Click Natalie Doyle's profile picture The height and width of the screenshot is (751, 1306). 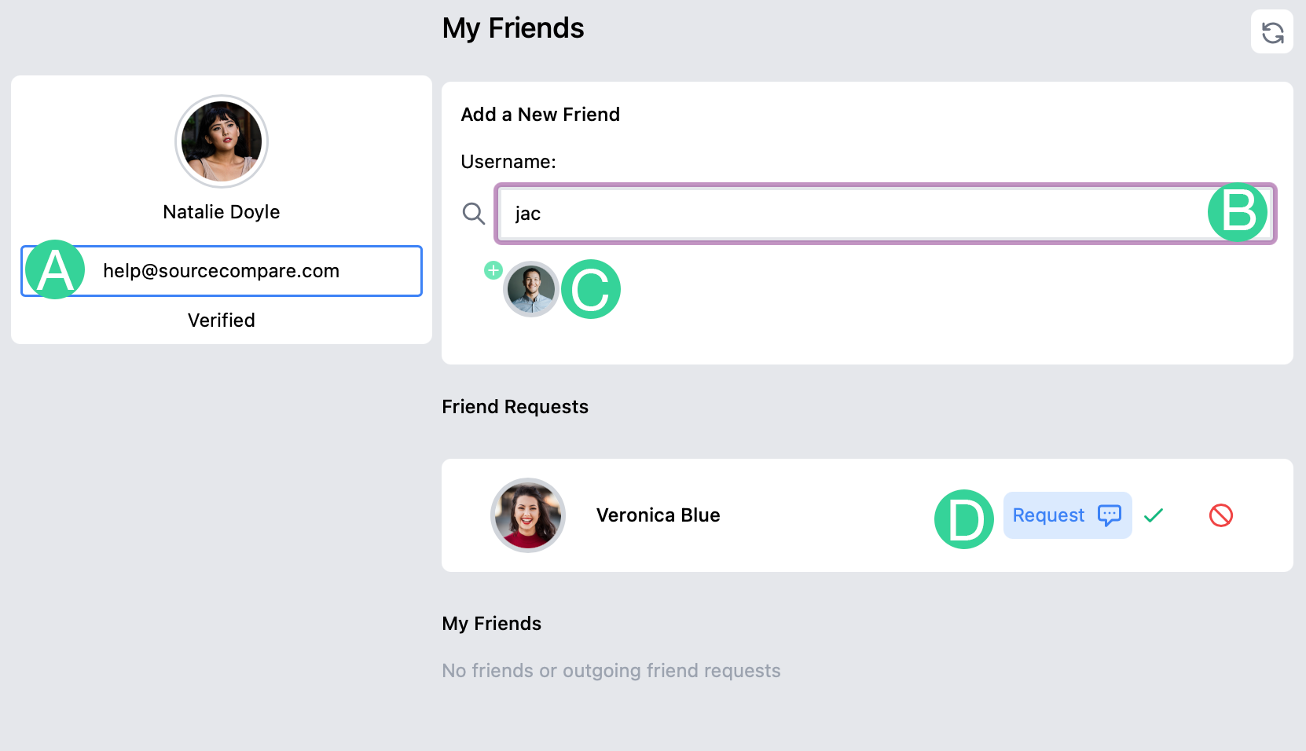(x=222, y=141)
